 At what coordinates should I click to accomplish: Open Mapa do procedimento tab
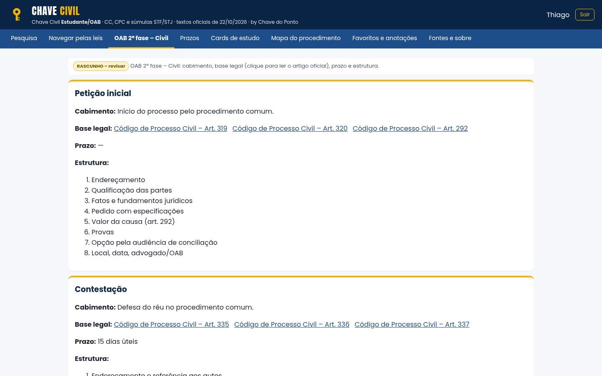(306, 38)
